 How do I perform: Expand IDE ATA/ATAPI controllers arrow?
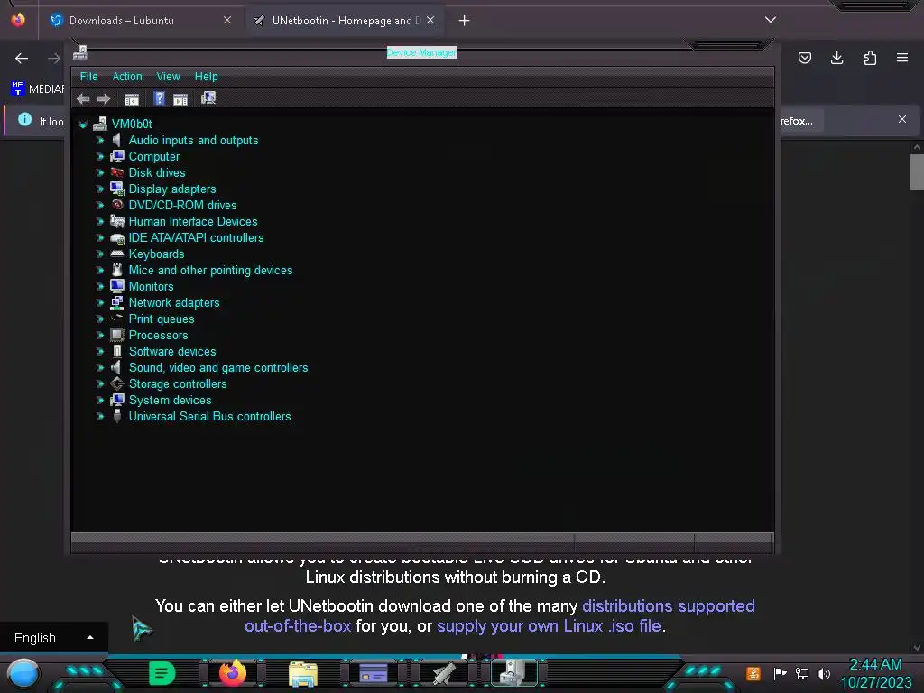[x=99, y=238]
